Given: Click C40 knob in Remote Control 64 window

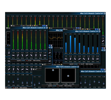Looking at the screenshot, I should 13,69.
